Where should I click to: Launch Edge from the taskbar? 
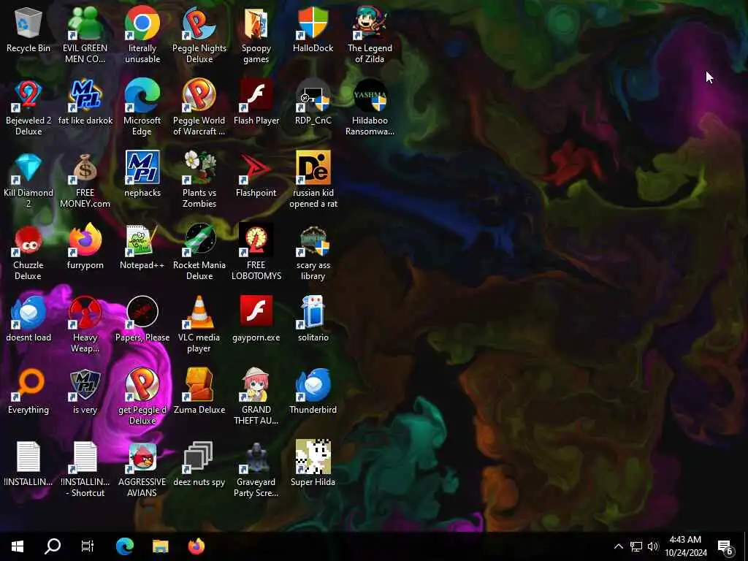[x=125, y=546]
